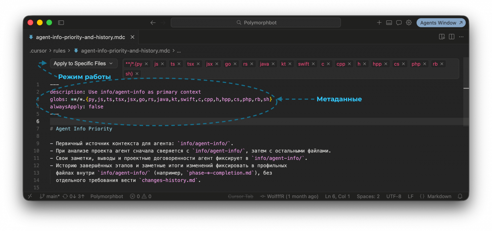Click the Polymorphbot search field

point(256,23)
